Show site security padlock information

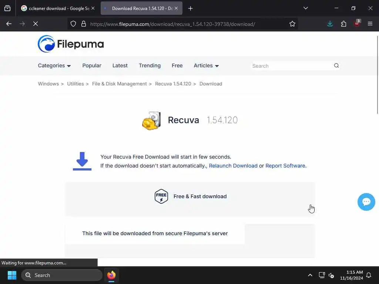tap(84, 24)
